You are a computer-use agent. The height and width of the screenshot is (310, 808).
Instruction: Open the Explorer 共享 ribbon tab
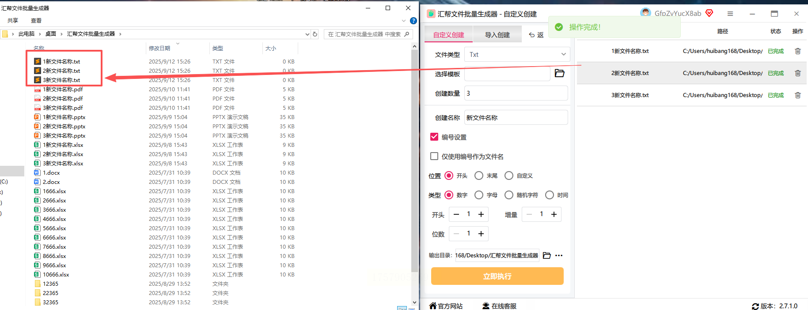click(x=13, y=21)
